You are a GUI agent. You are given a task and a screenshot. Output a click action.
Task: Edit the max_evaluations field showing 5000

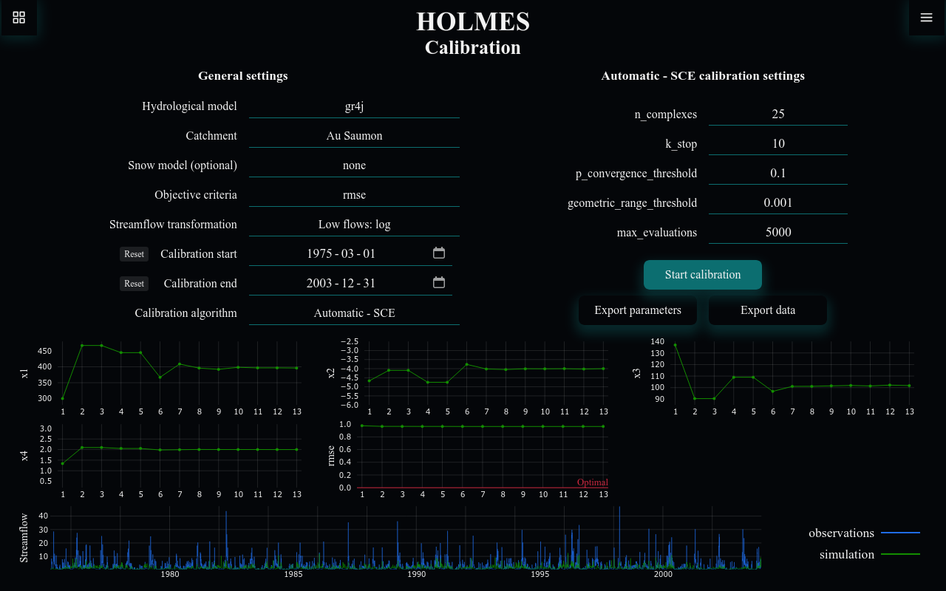[777, 231]
